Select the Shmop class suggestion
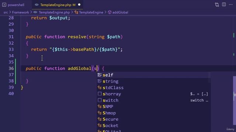 [x=153, y=113]
